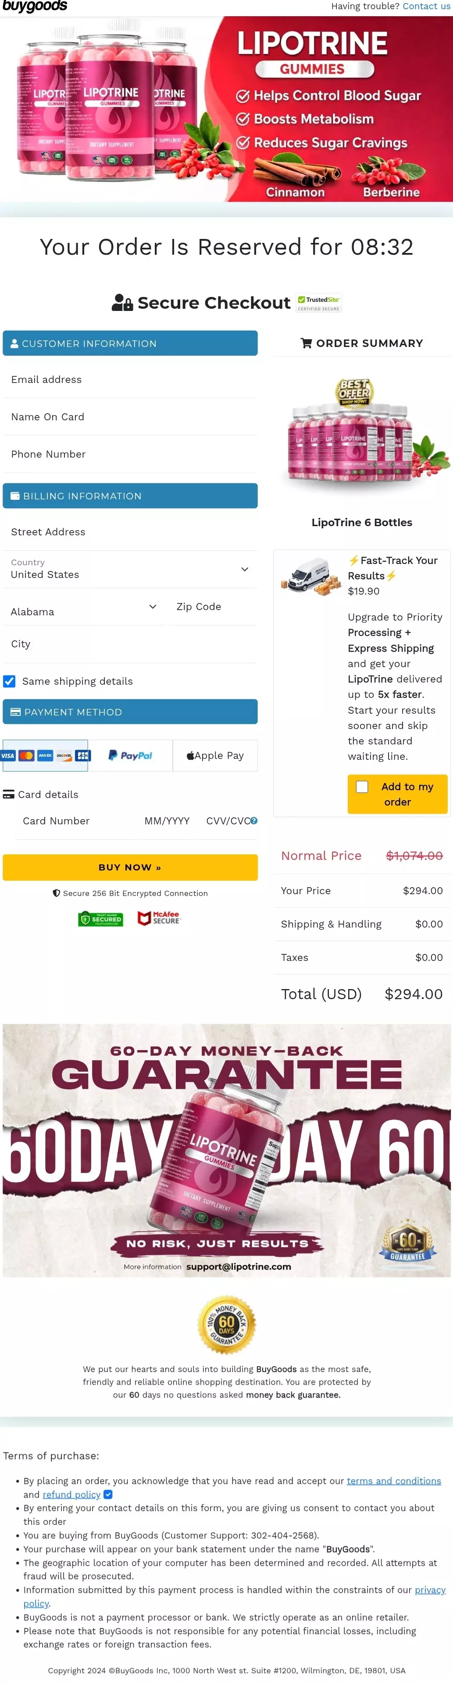Select the credit card payment tab
Viewport: 453px width, 1683px height.
pyautogui.click(x=45, y=755)
